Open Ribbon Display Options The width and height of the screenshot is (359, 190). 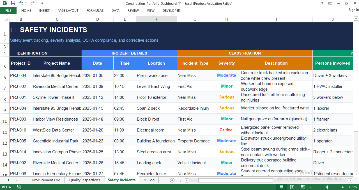(330, 3)
